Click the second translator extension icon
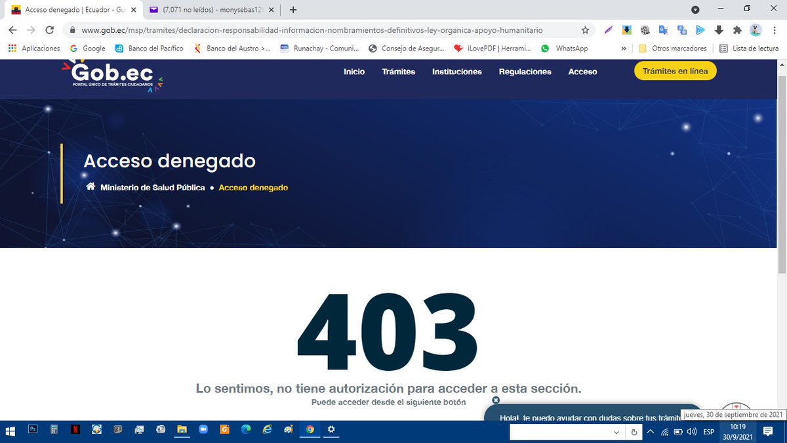The width and height of the screenshot is (787, 443). (x=682, y=30)
